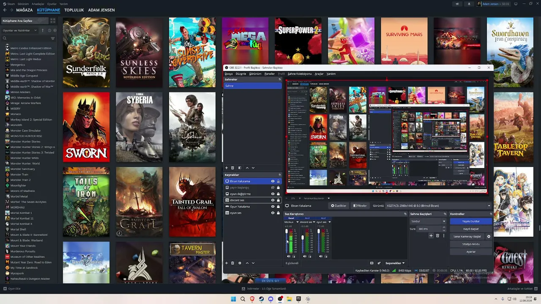Hide the oyun değiştirme source
Viewport: 541px width, 304px height.
pos(273,194)
